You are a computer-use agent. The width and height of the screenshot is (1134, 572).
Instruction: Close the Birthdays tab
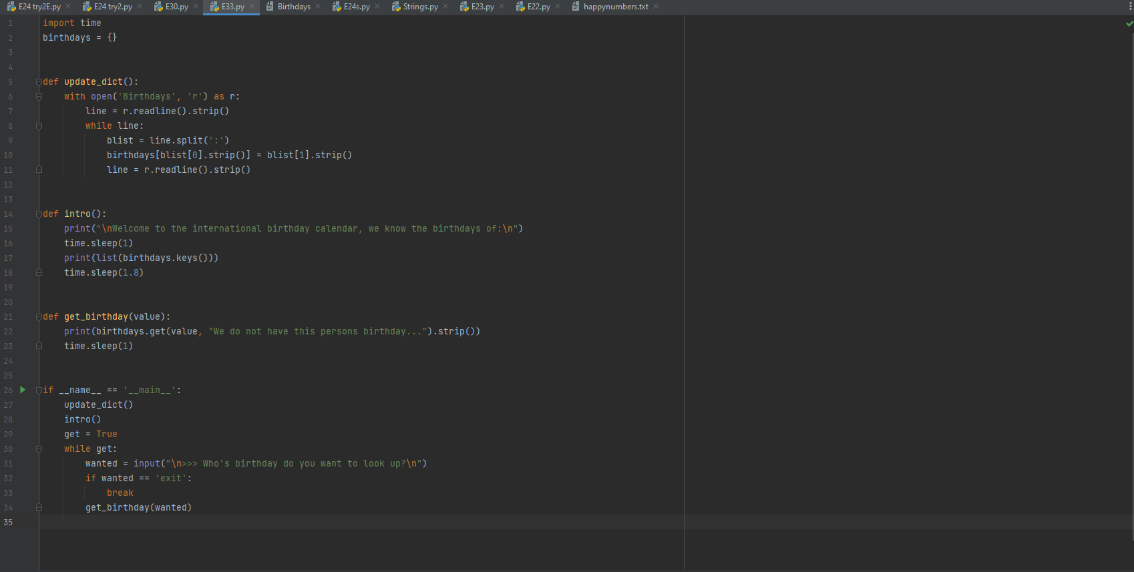pos(318,7)
